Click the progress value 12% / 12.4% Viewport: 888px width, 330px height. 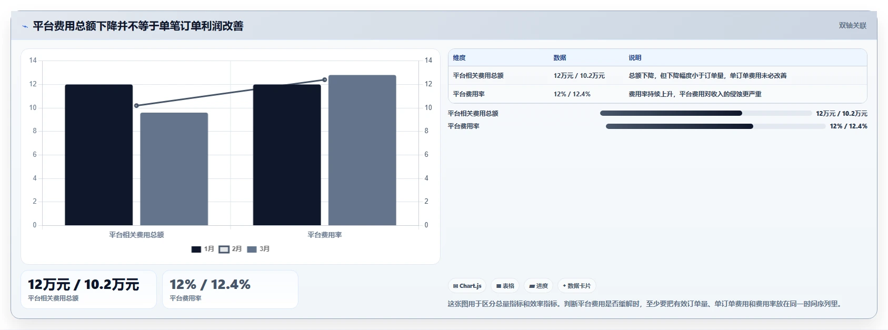(x=849, y=126)
